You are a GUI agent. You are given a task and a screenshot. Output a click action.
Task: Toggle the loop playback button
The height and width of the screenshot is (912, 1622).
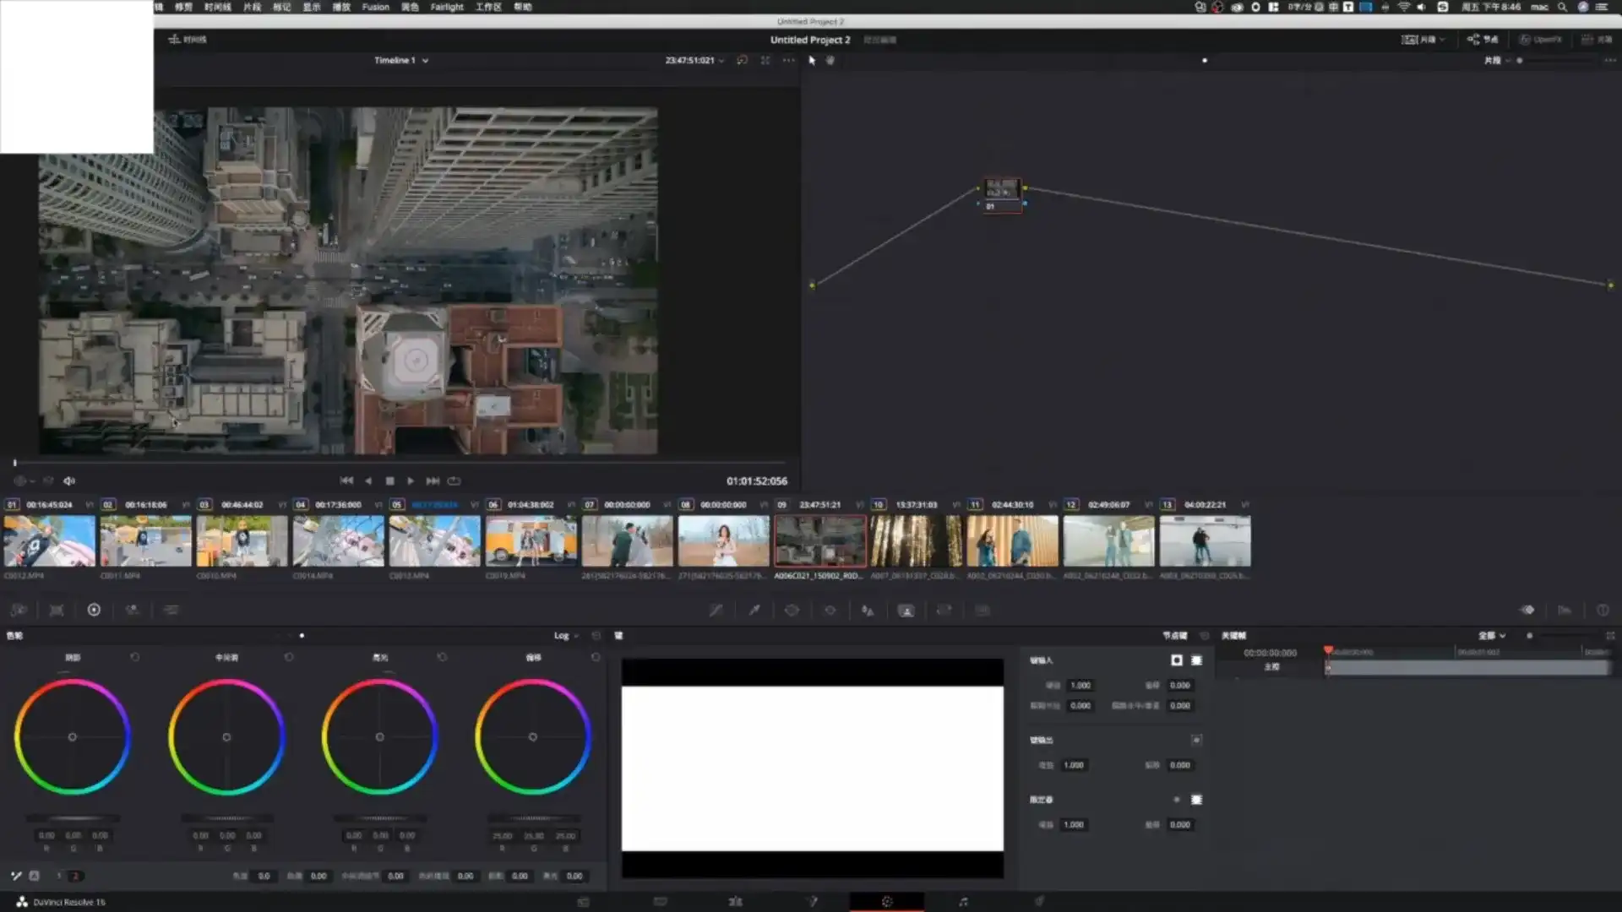coord(454,480)
